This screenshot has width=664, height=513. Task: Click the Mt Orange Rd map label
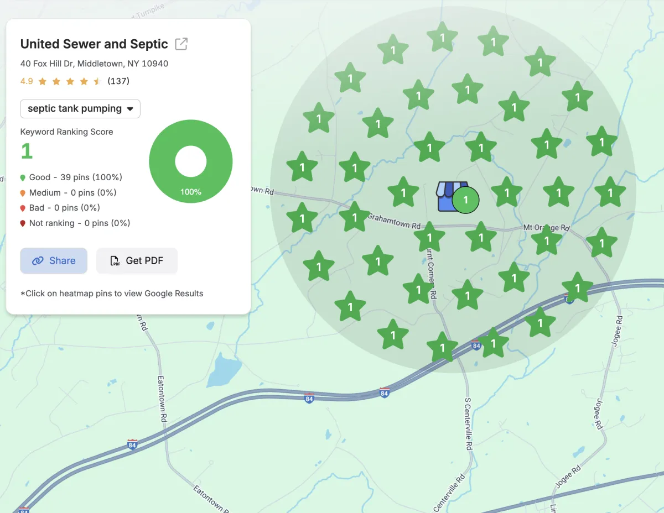click(x=546, y=228)
